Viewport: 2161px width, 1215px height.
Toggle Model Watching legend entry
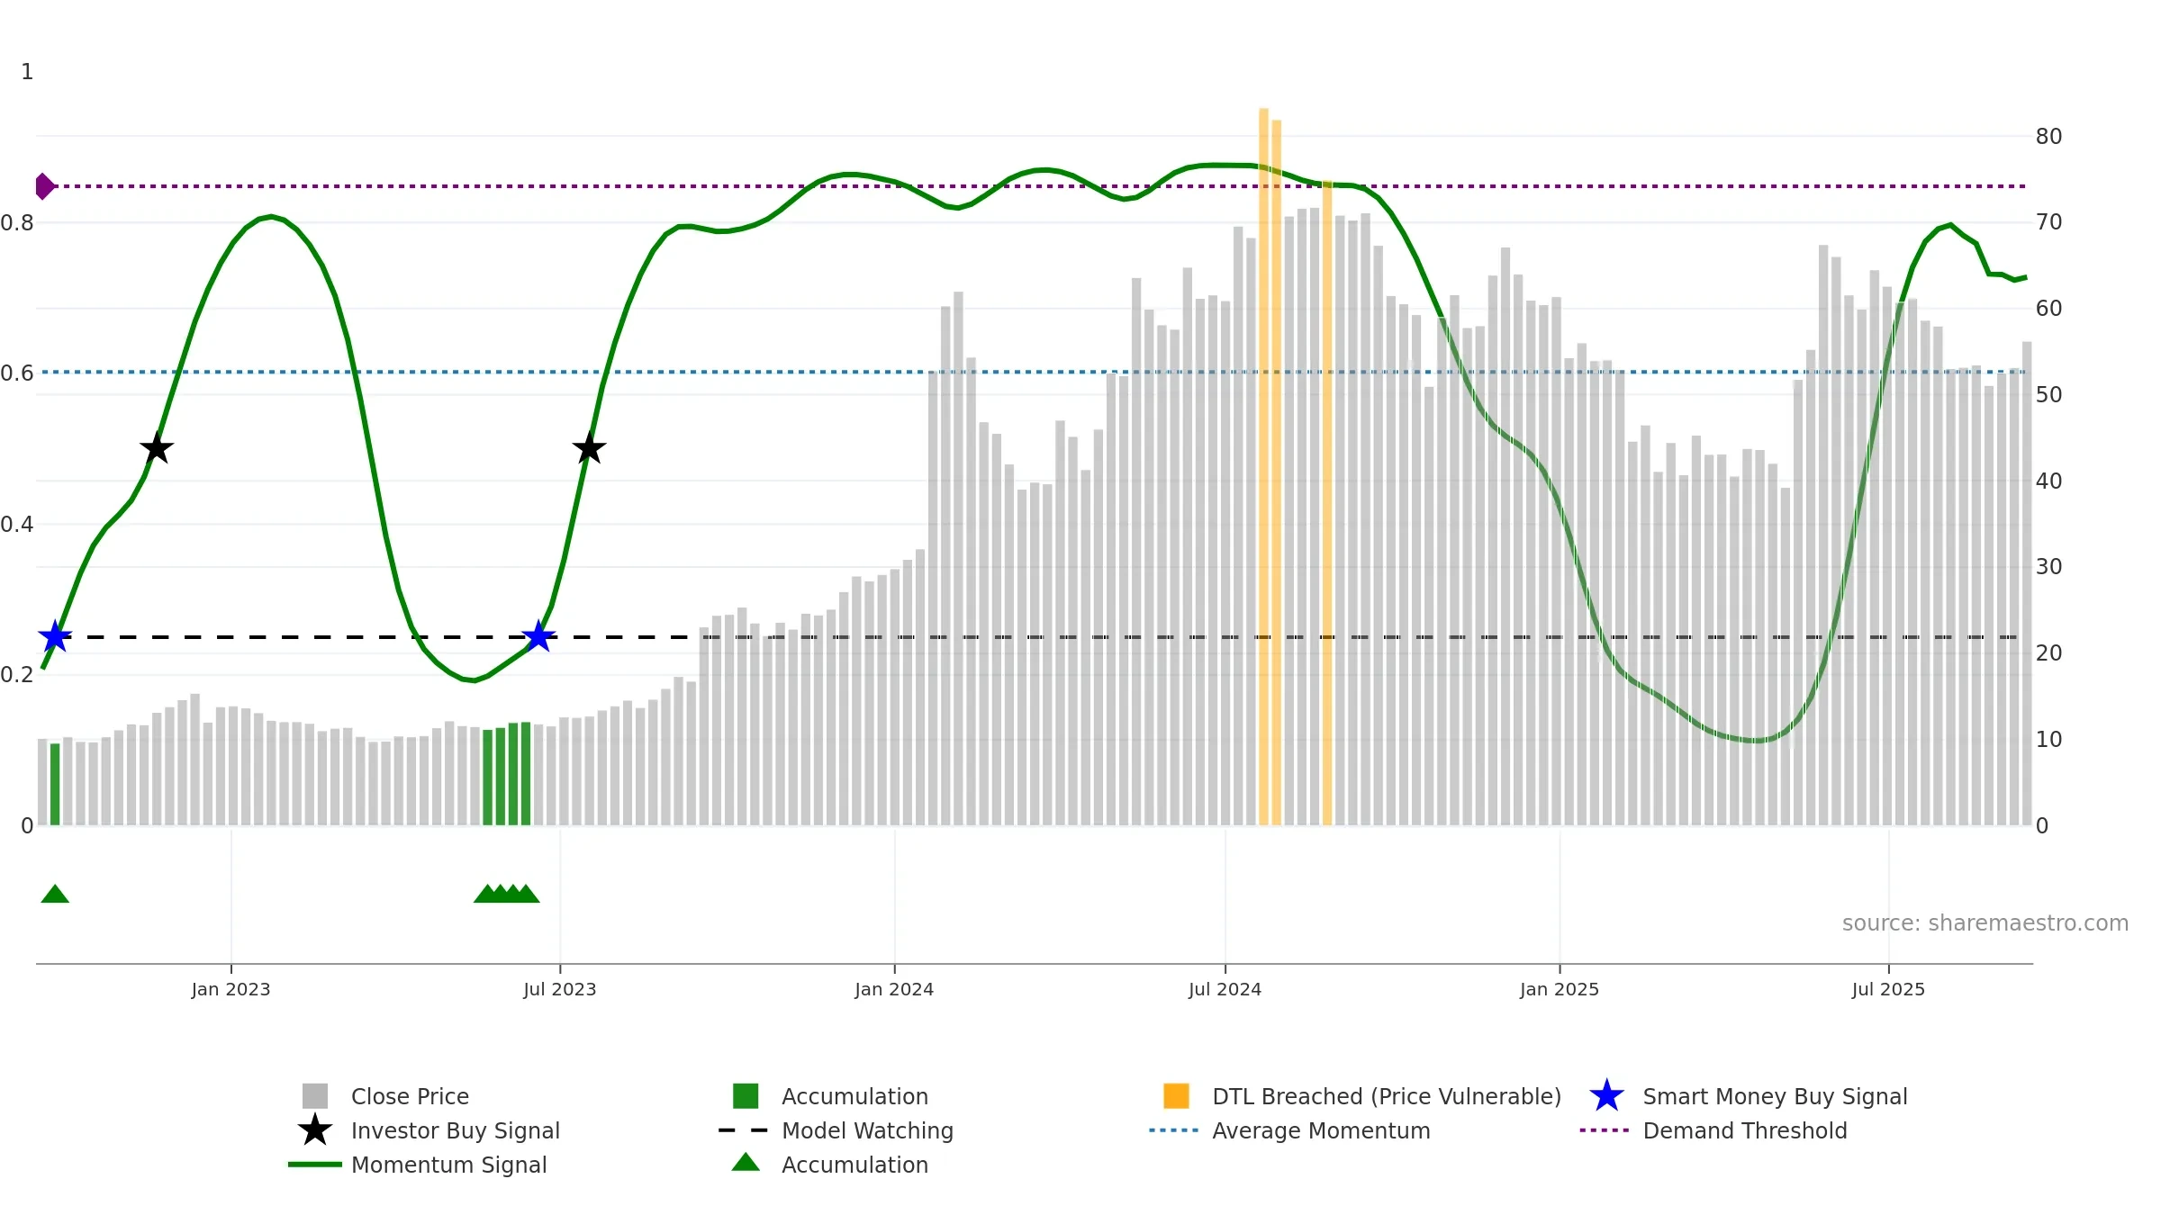(x=836, y=1130)
